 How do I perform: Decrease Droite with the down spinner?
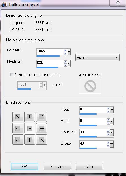click(108, 146)
